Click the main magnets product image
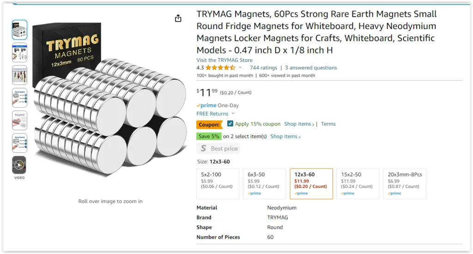This screenshot has height=254, width=473. click(x=110, y=106)
